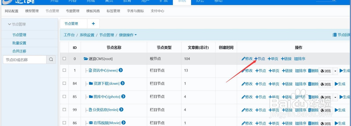The width and height of the screenshot is (351, 126).
Task: Click the plus tab to add new tab
Action: tap(93, 24)
